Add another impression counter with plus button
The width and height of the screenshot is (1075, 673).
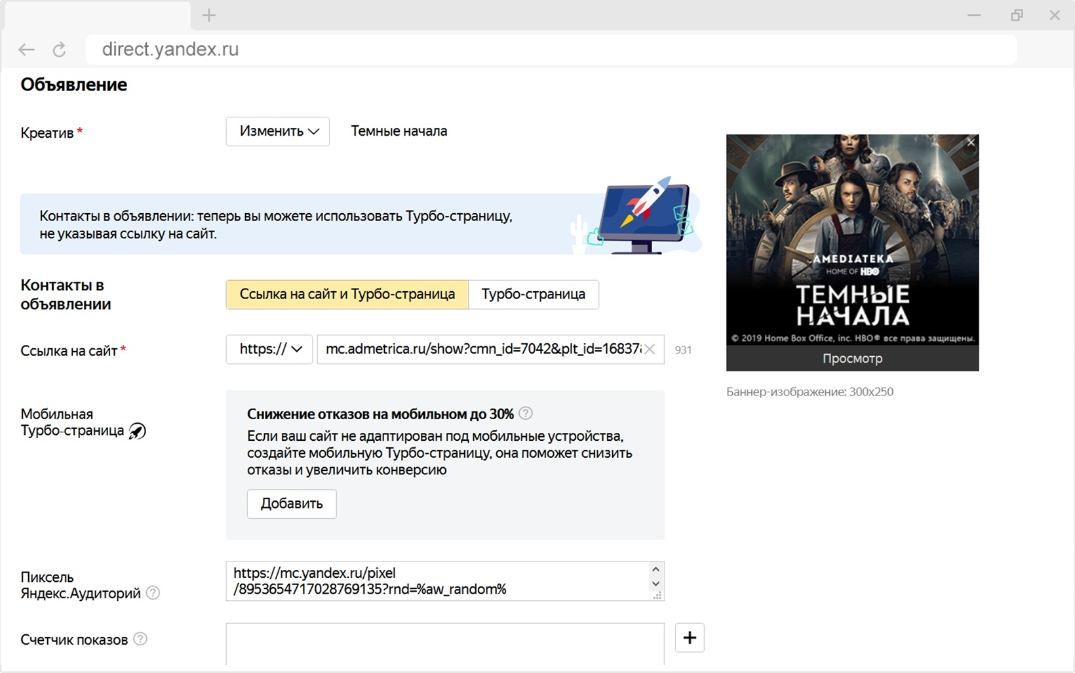tap(690, 638)
